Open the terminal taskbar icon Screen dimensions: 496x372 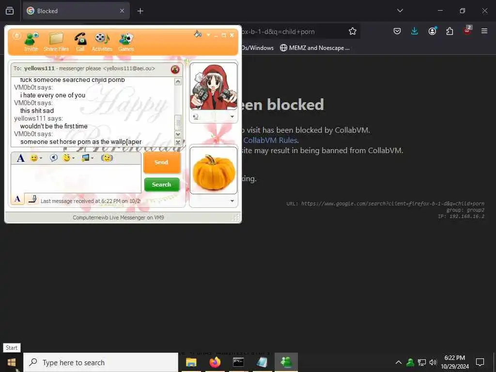[238, 362]
